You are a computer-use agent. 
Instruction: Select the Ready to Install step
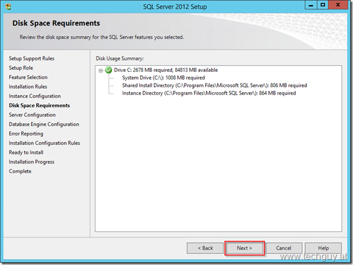point(26,152)
